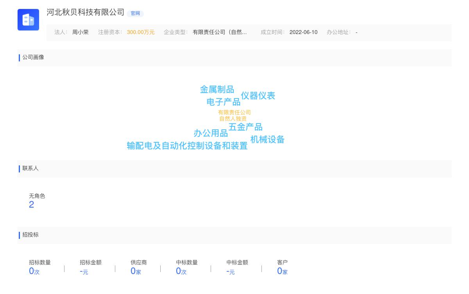Select legal person name 周小荣

tap(81, 32)
